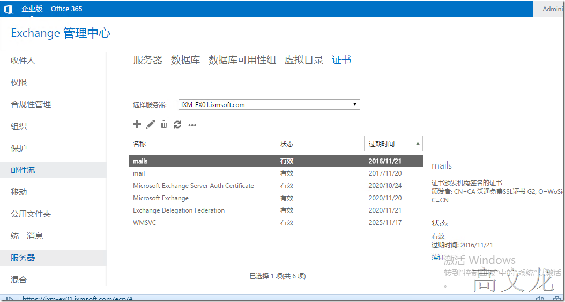Open 邮件流 in sidebar
Image resolution: width=565 pixels, height=302 pixels.
click(53, 170)
